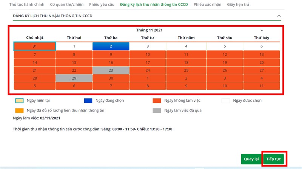302x169 pixels.
Task: Choose date 4 under Thứ năm
Action: pyautogui.click(x=186, y=46)
